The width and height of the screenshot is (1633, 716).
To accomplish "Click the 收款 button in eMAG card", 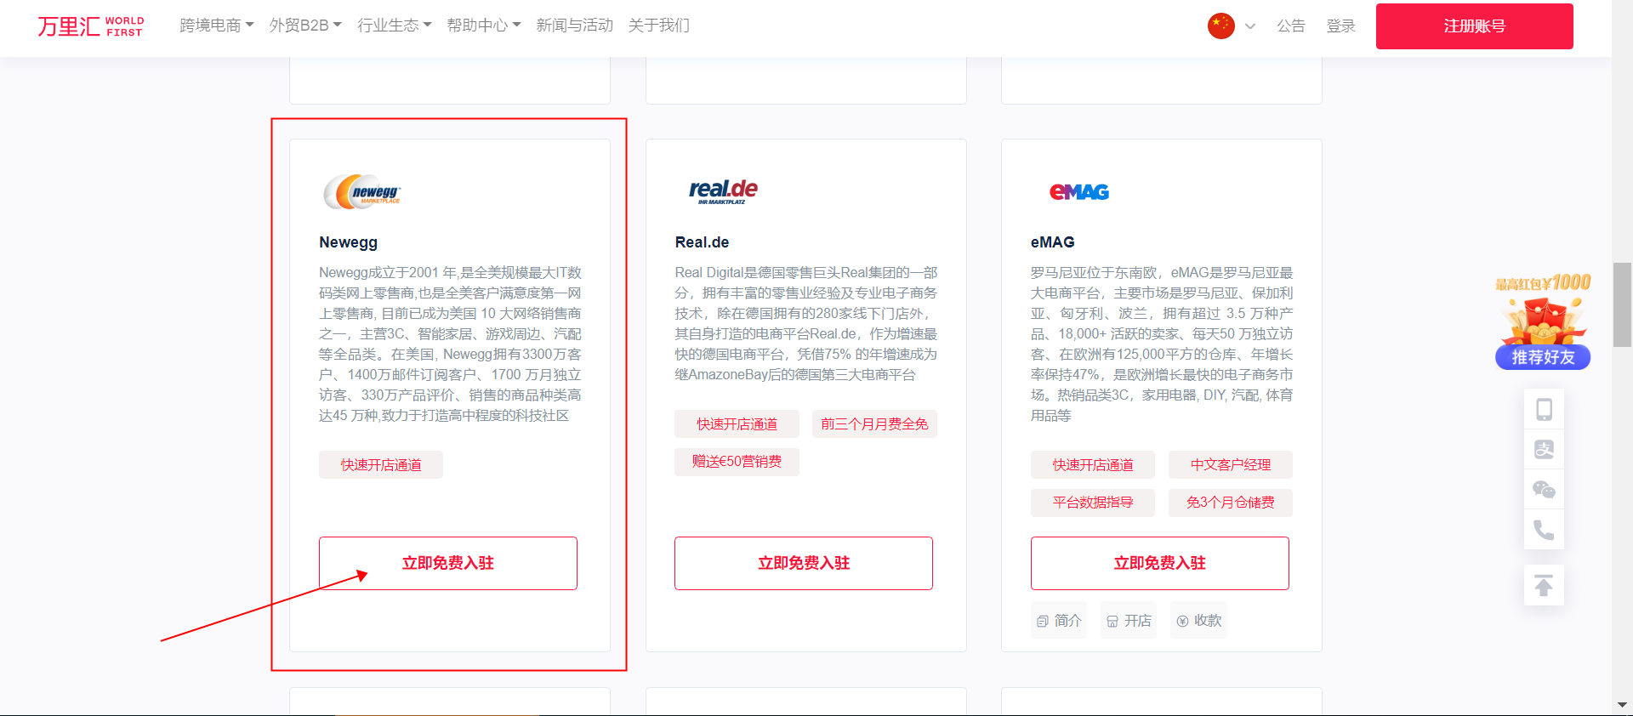I will 1198,621.
